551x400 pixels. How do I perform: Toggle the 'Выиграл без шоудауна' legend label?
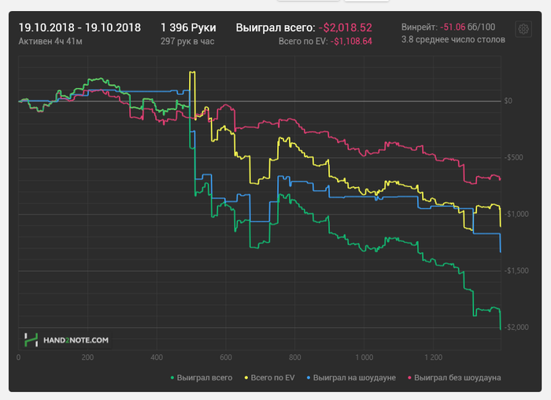(x=457, y=378)
